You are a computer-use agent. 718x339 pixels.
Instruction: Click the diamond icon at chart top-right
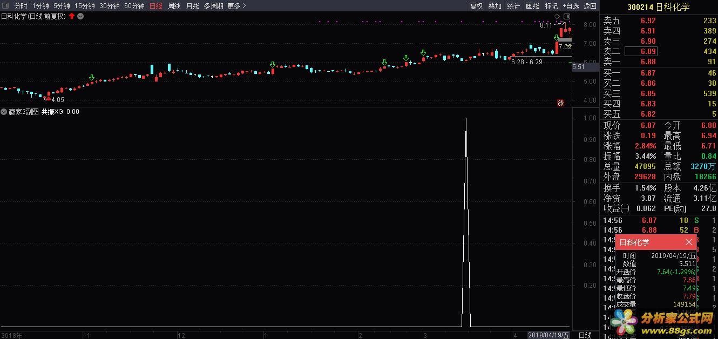point(557,17)
